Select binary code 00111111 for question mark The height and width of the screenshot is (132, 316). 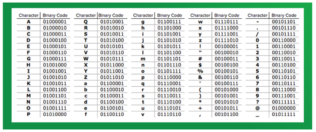(284, 102)
